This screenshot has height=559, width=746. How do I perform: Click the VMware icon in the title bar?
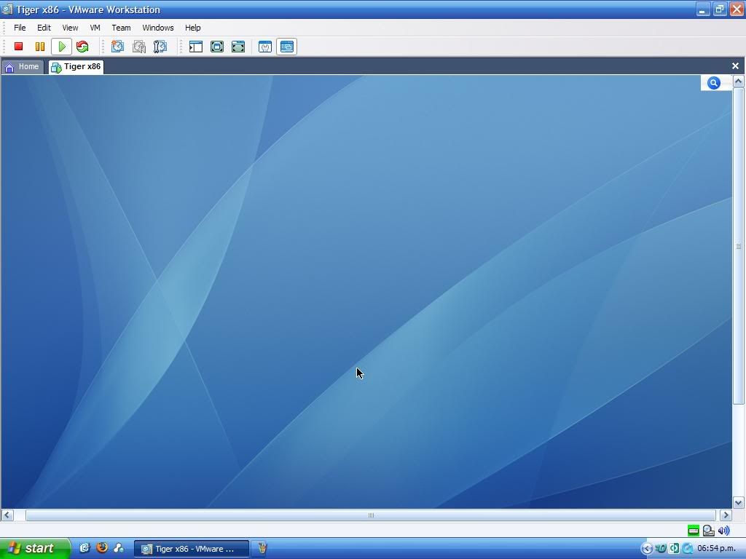7,9
